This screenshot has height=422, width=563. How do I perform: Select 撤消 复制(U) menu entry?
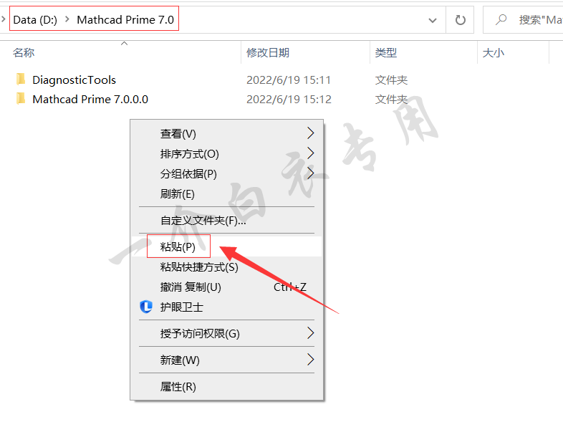tap(226, 287)
